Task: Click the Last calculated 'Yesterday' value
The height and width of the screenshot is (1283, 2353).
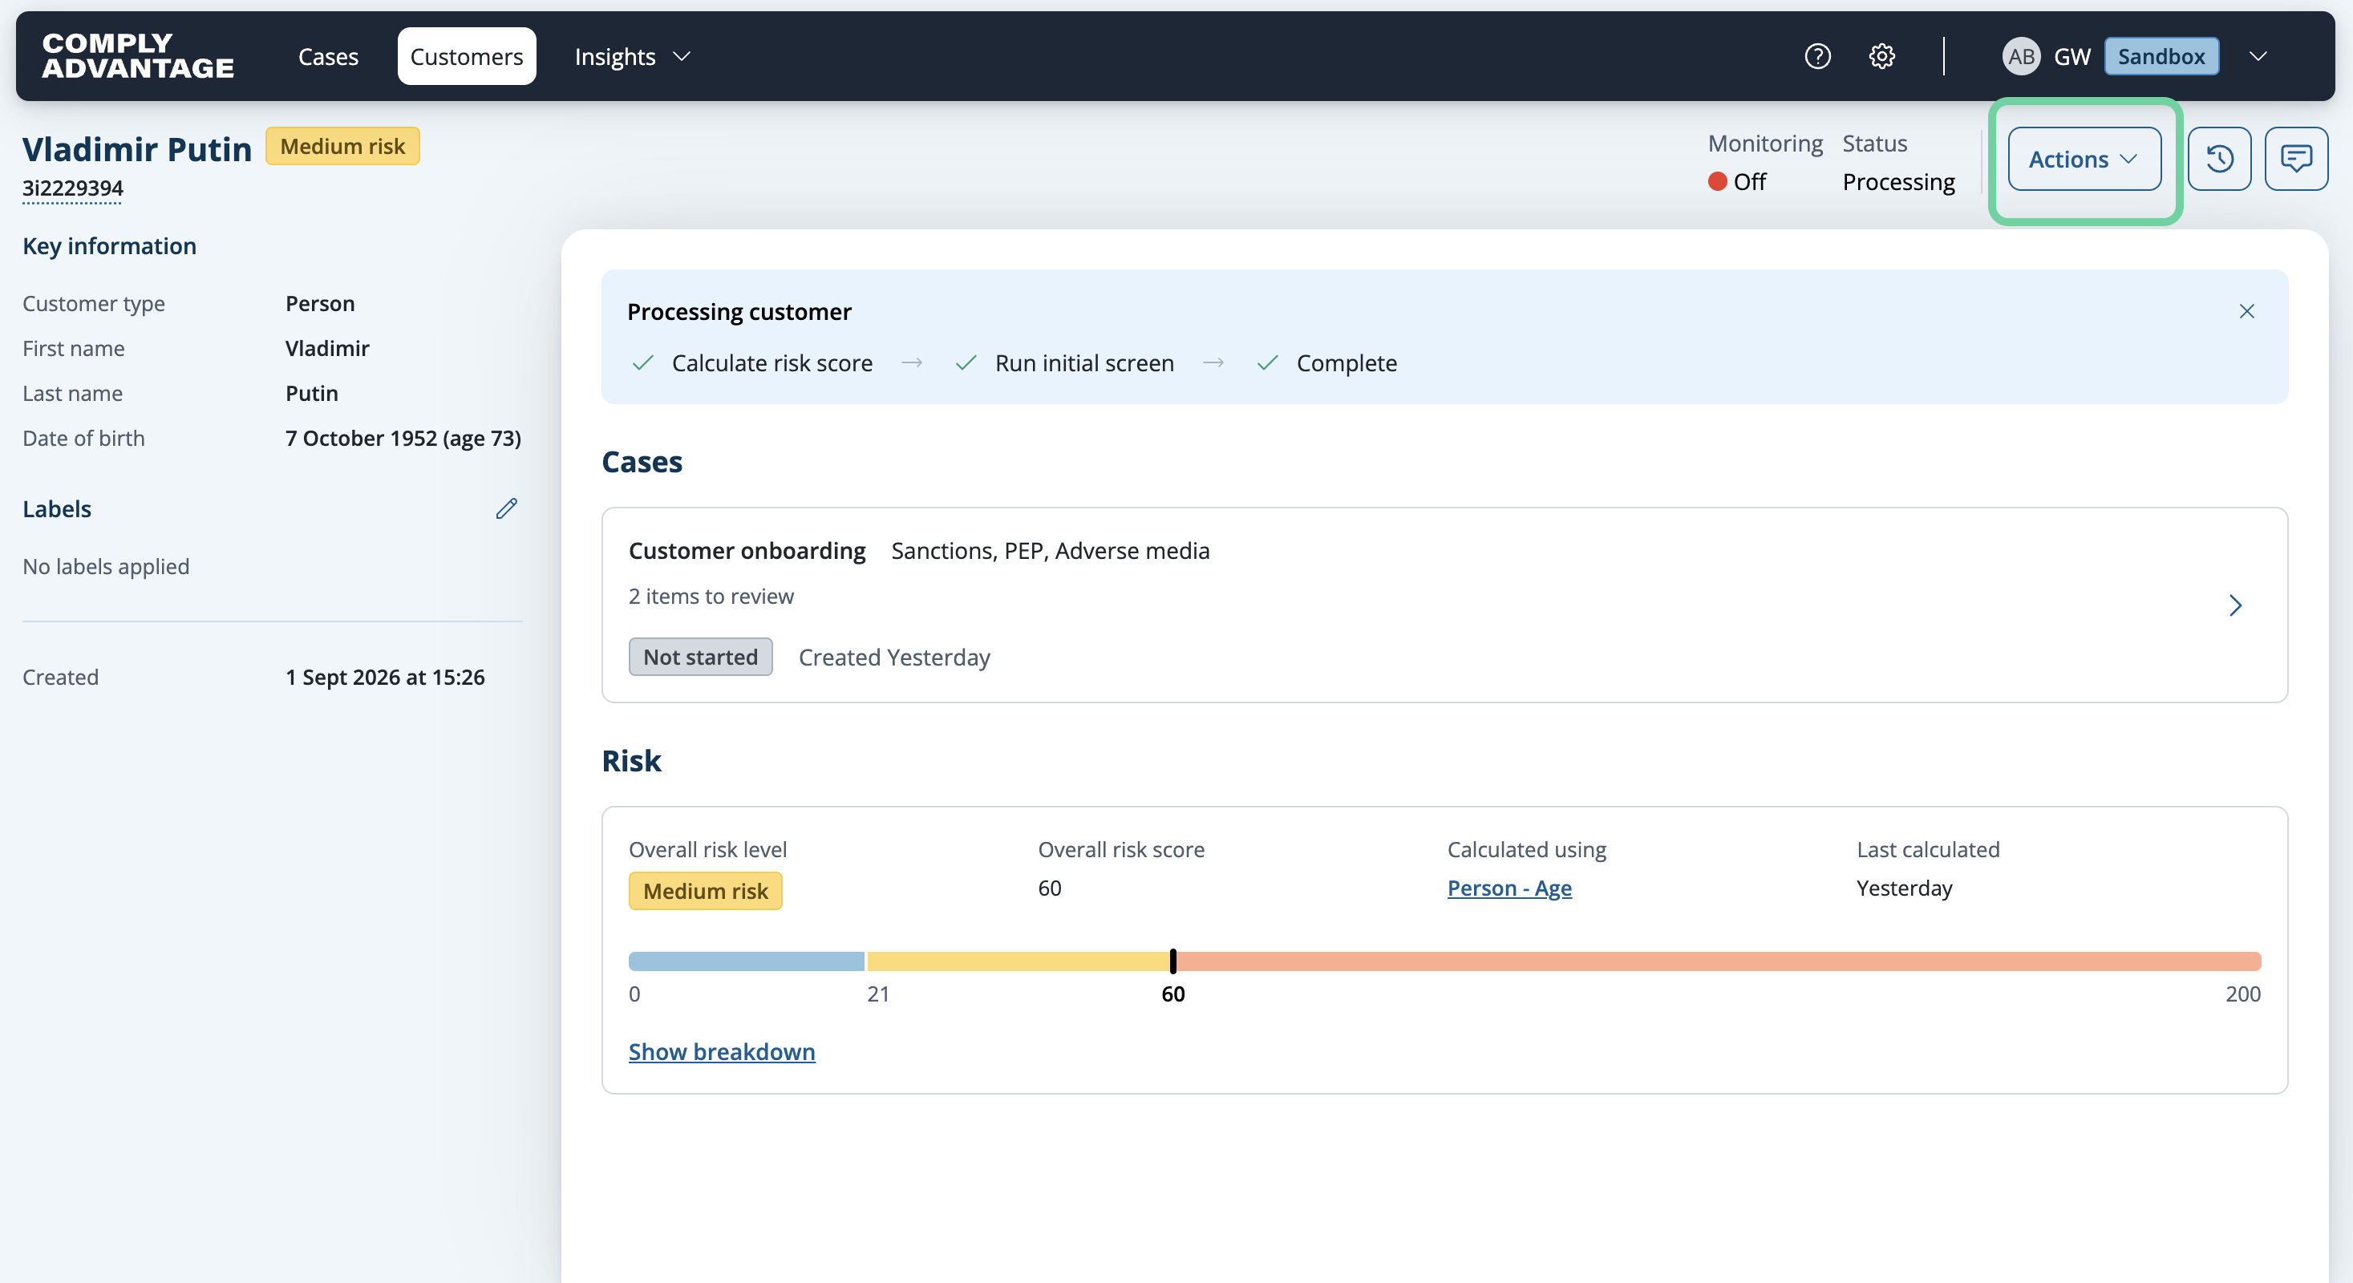Action: [x=1905, y=888]
